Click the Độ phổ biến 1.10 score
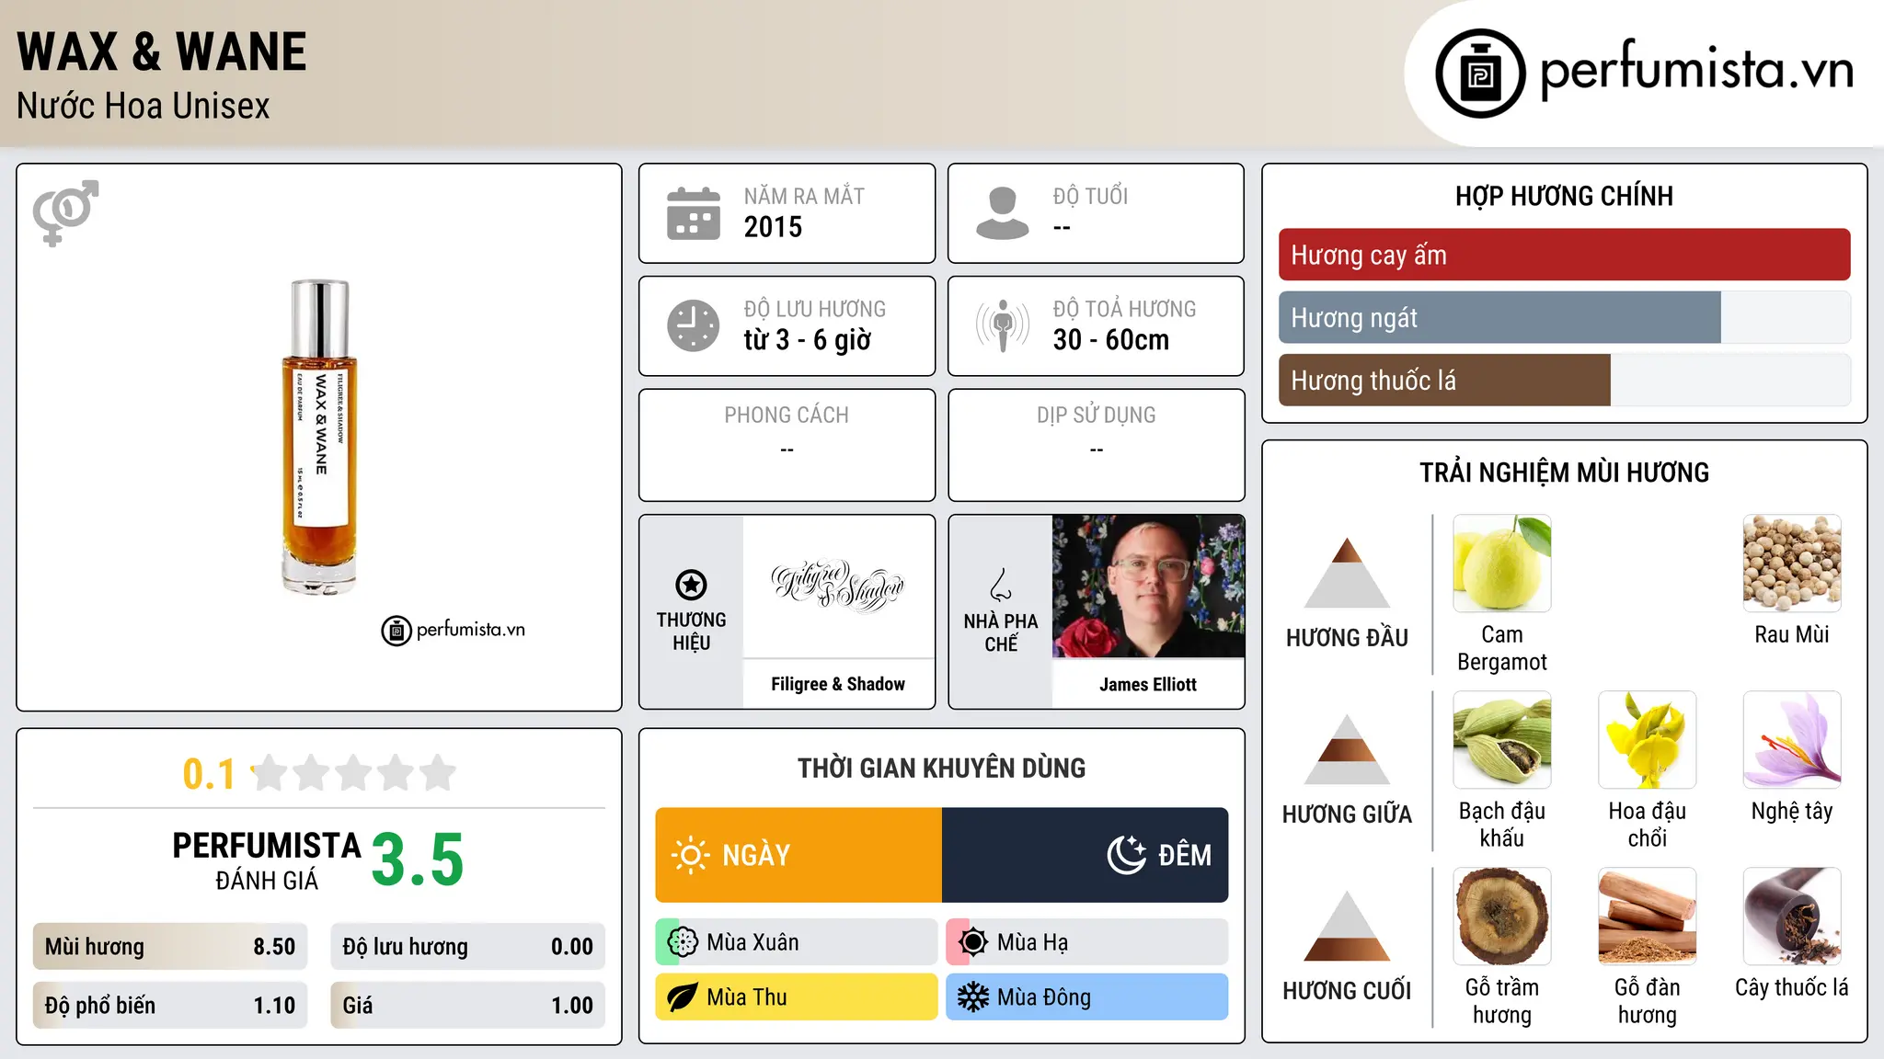This screenshot has height=1059, width=1884. pyautogui.click(x=170, y=1006)
